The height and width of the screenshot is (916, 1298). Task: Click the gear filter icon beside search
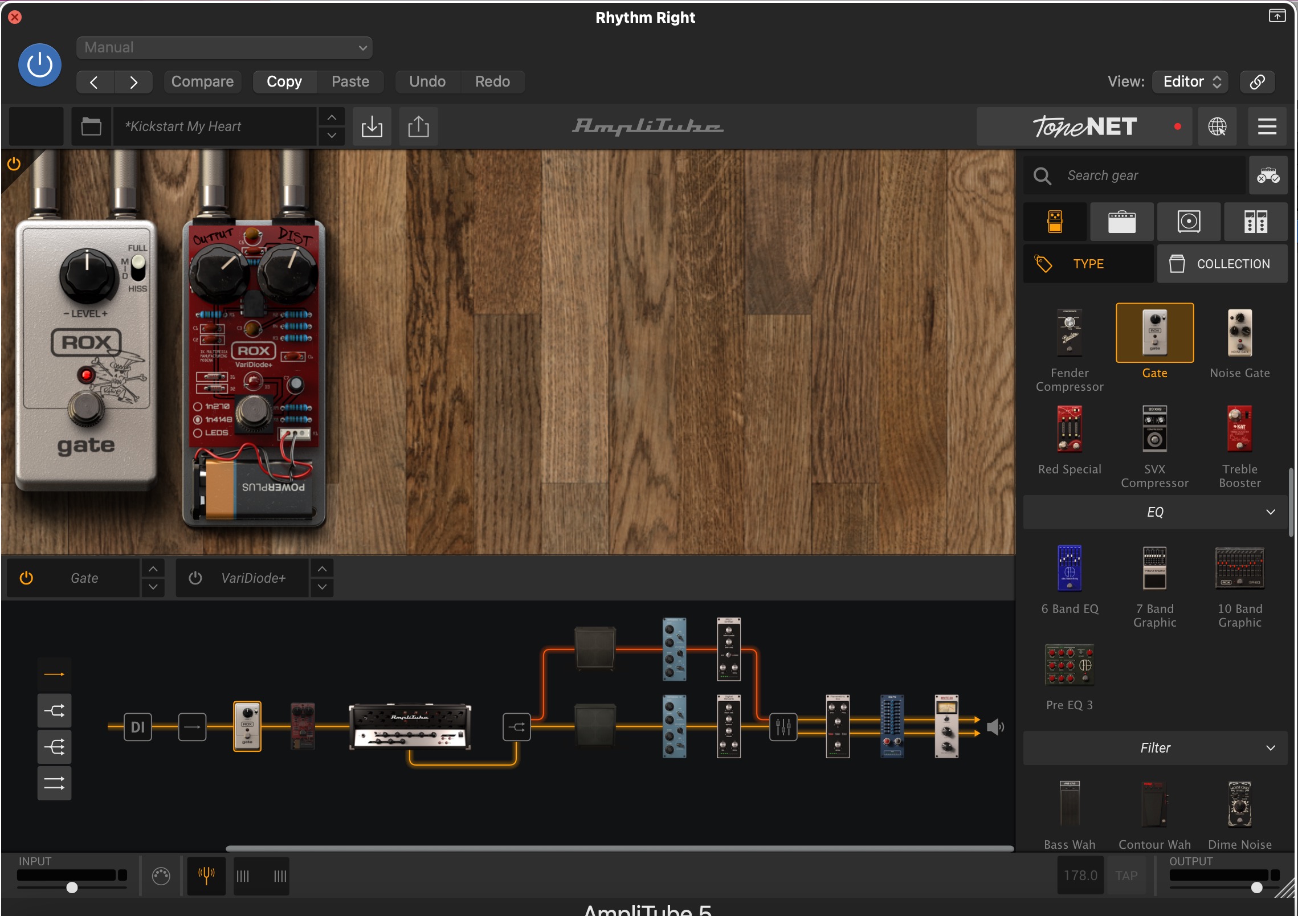coord(1268,175)
